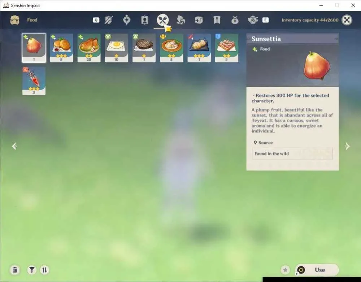The width and height of the screenshot is (361, 282).
Task: Open the Quest items tab icon
Action: point(217,20)
